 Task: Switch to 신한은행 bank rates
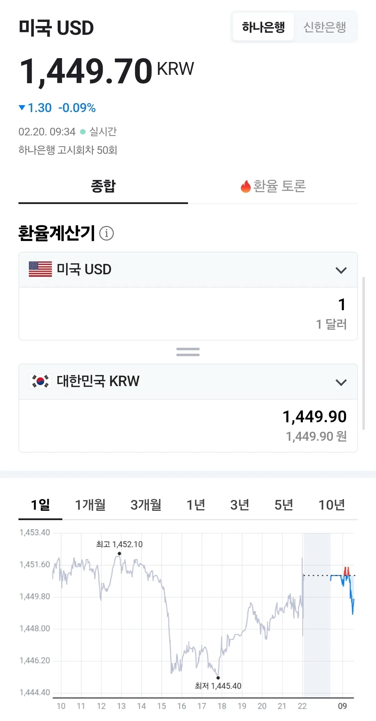pyautogui.click(x=324, y=27)
